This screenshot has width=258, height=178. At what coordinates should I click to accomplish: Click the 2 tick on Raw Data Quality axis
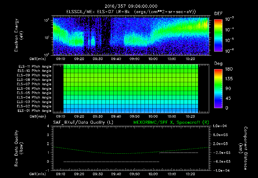48,144
